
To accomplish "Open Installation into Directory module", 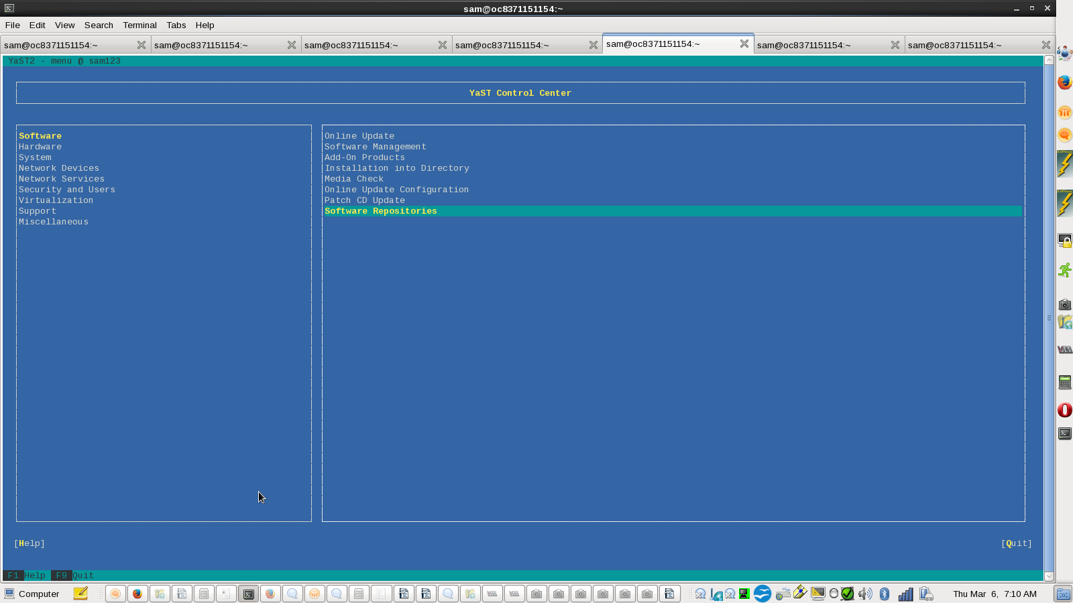I will 397,168.
